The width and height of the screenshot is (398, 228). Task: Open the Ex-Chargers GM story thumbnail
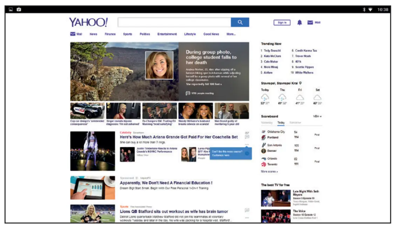point(159,111)
